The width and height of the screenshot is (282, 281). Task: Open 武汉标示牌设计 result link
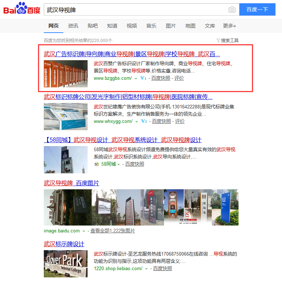pyautogui.click(x=64, y=244)
